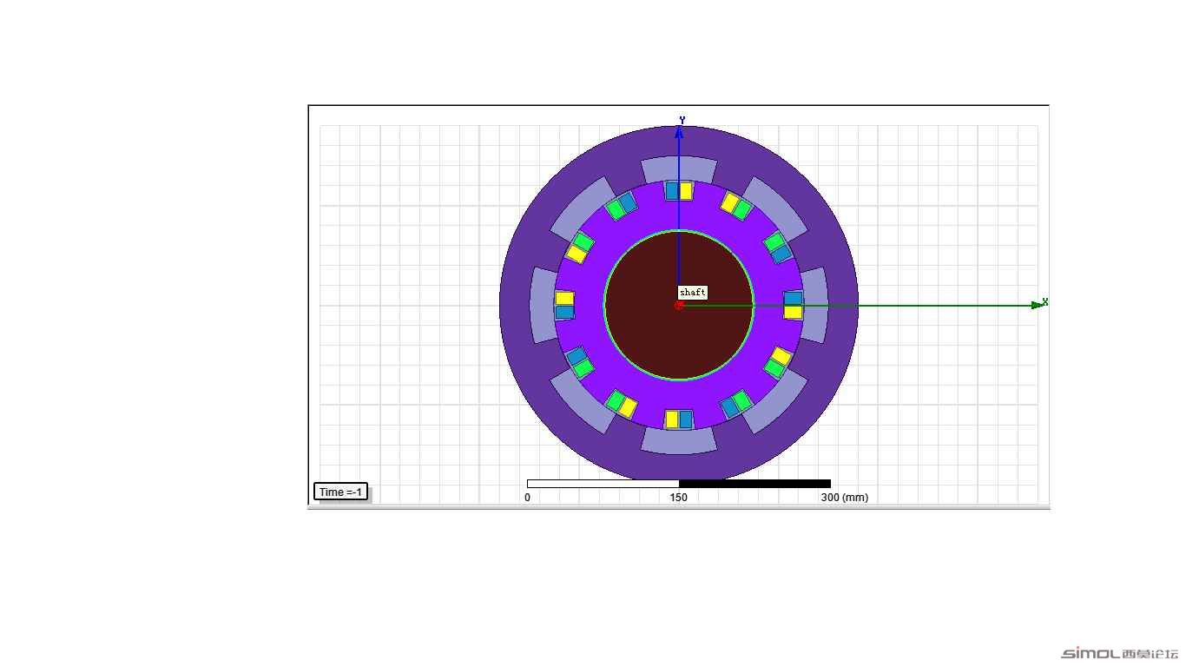The image size is (1186, 667).
Task: Click the "shaft" label tooltip
Action: pyautogui.click(x=693, y=293)
